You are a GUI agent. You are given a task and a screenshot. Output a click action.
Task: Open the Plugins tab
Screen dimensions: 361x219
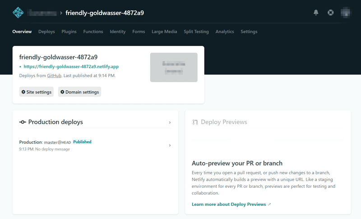click(69, 32)
